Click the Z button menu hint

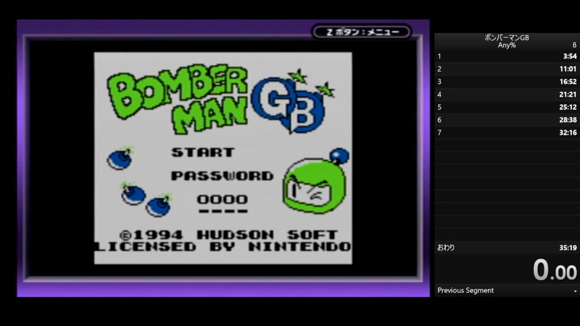(362, 32)
